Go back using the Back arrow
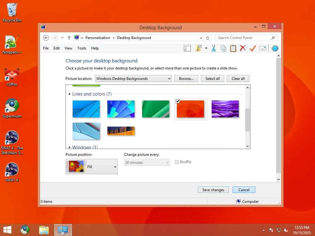Image resolution: width=315 pixels, height=236 pixels. click(46, 38)
